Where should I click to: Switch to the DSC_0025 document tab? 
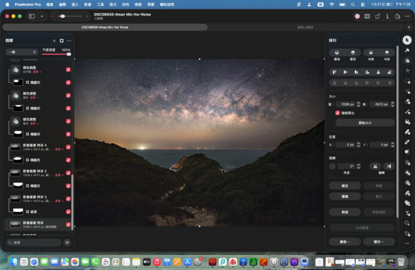[305, 27]
